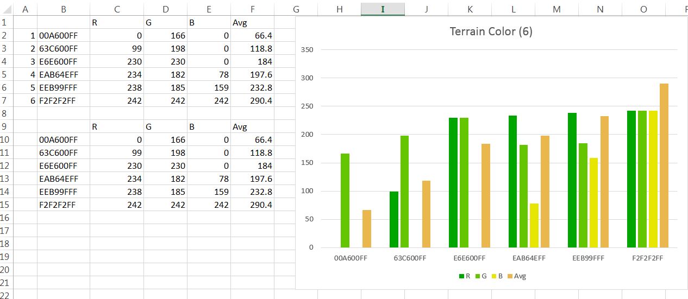Click cell containing 00A600FF in row 2
This screenshot has width=688, height=299.
pos(64,35)
